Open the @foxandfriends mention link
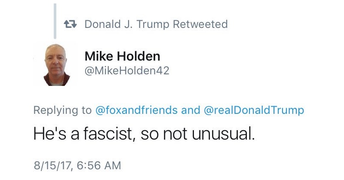 coord(136,110)
